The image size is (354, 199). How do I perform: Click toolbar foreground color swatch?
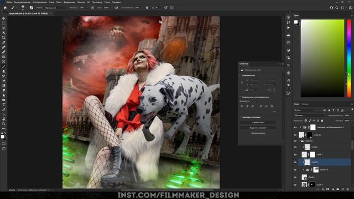pyautogui.click(x=2, y=137)
